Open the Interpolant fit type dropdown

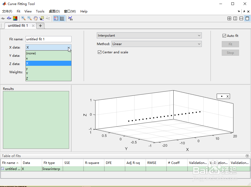point(149,36)
